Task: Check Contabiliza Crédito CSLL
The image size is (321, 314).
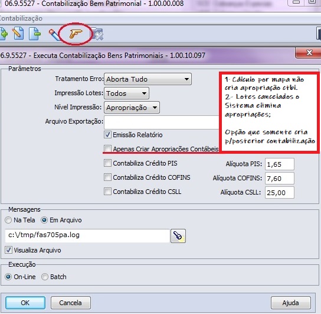Action: point(107,192)
